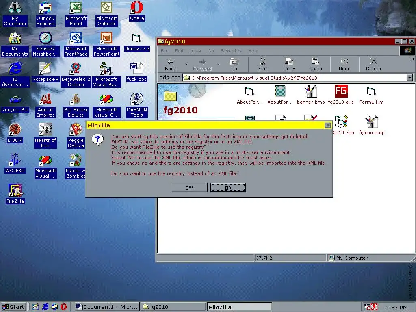Viewport: 416px width, 312px height.
Task: Click No in FileZilla dialog
Action: 228,187
